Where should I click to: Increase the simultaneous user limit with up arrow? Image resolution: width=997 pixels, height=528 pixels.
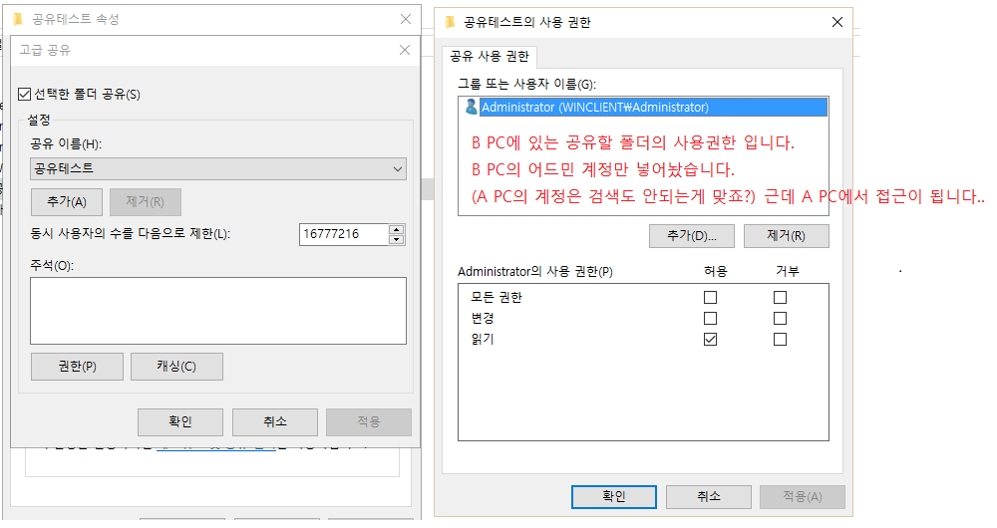click(397, 229)
